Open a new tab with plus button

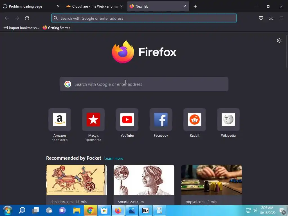coord(195,6)
